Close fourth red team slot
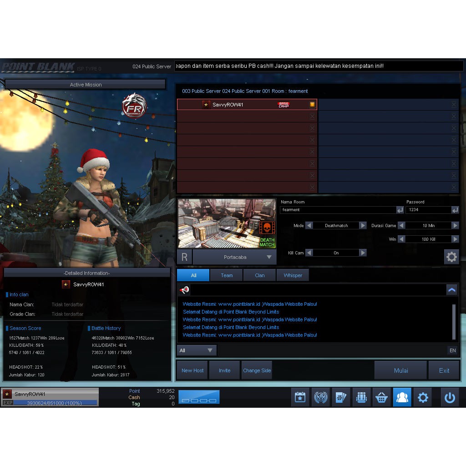The width and height of the screenshot is (466, 466). point(312,140)
